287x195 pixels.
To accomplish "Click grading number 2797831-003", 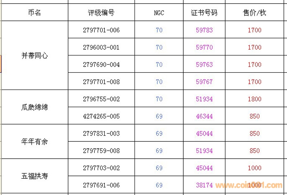I will (101, 133).
